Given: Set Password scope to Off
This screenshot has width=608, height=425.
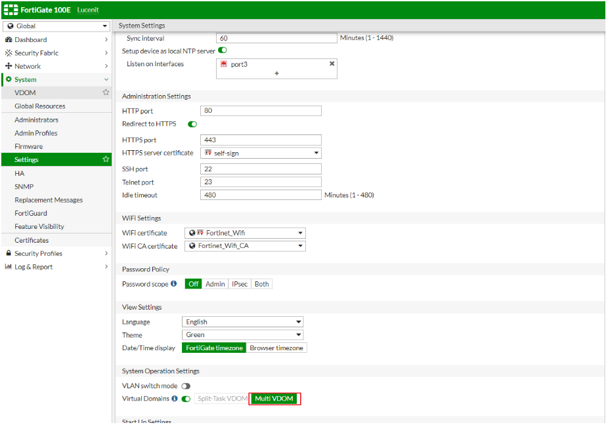Looking at the screenshot, I should 193,284.
